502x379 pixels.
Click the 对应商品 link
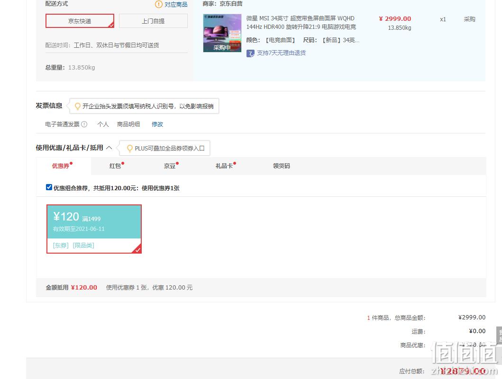(176, 4)
